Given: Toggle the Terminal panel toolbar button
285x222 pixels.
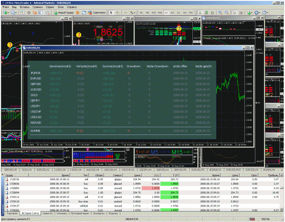Looking at the screenshot, I should click(41, 12).
